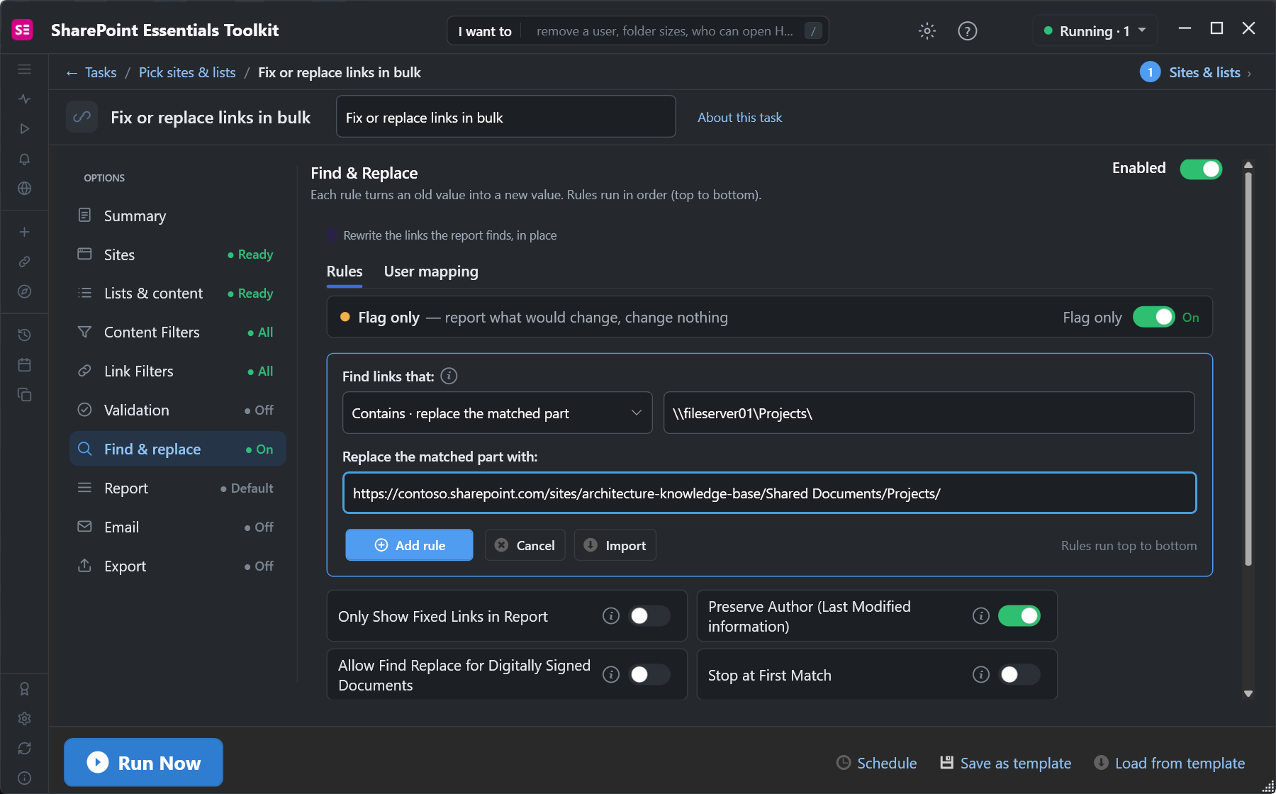This screenshot has width=1276, height=794.
Task: Open the Contains match-type dropdown
Action: click(x=497, y=413)
